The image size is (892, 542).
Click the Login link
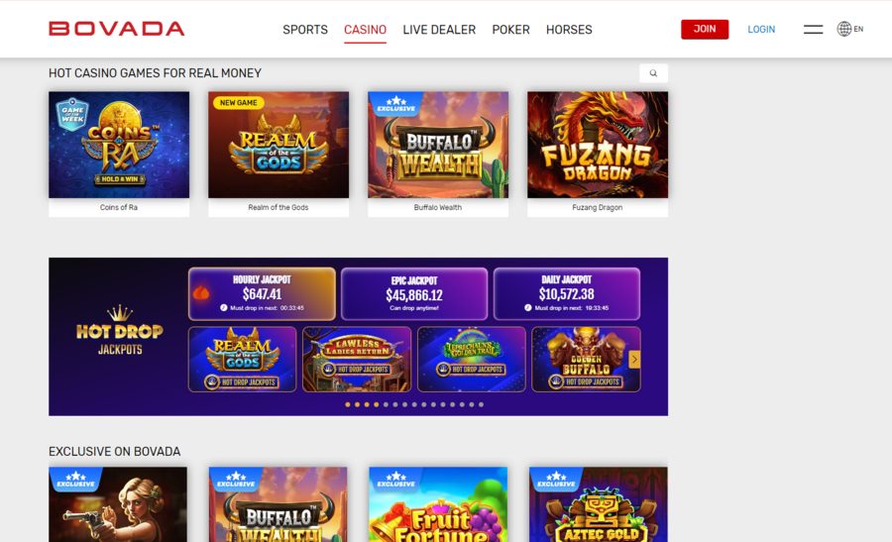[x=761, y=30]
